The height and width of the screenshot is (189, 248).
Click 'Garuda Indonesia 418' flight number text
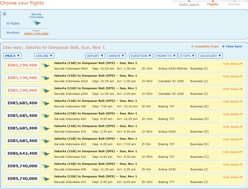pos(70,157)
